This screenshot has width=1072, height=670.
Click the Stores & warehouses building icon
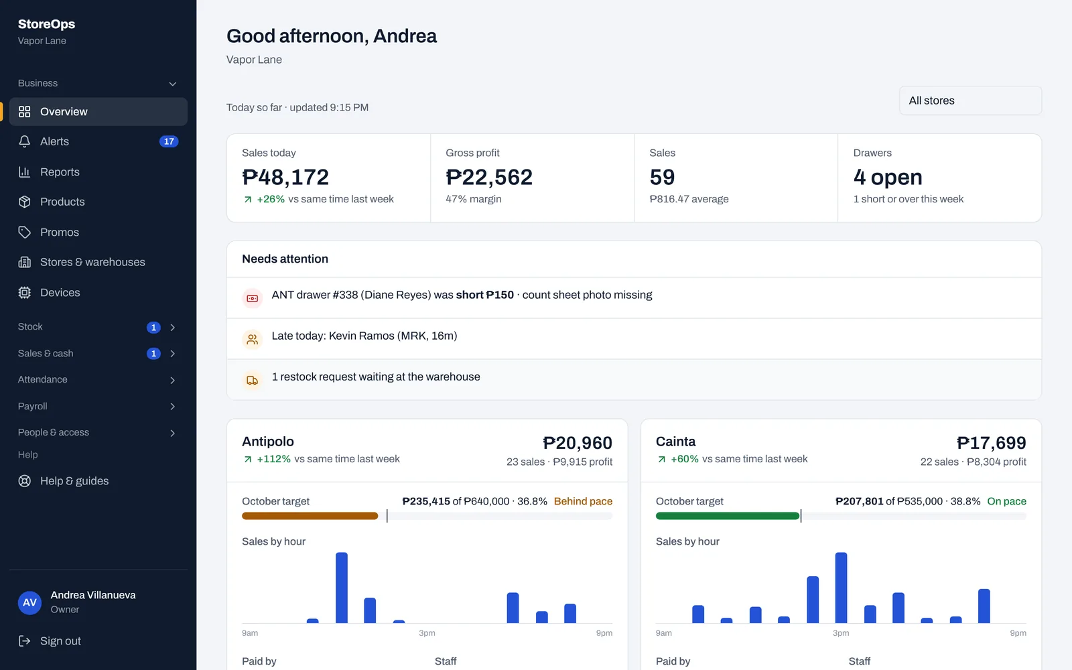[x=25, y=262]
